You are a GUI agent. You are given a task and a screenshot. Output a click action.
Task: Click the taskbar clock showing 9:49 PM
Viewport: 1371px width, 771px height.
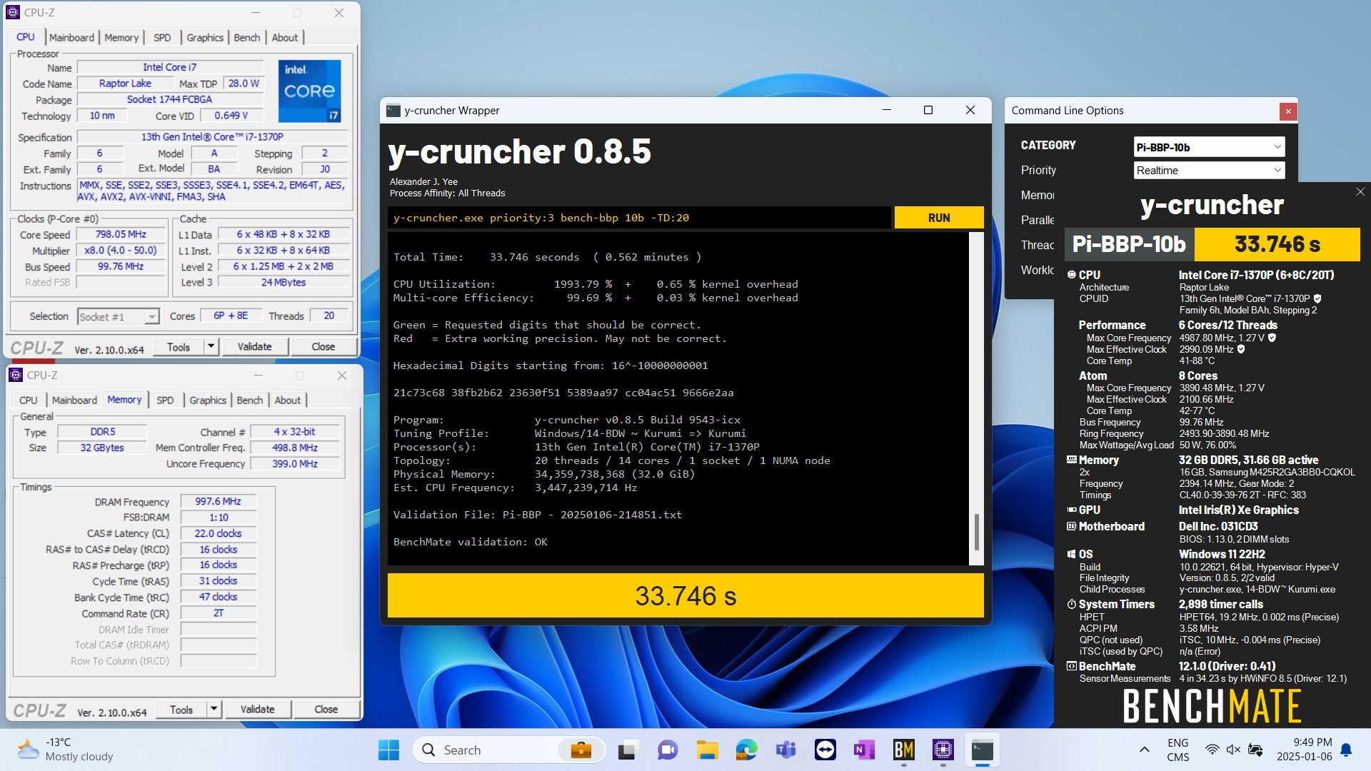click(1304, 750)
